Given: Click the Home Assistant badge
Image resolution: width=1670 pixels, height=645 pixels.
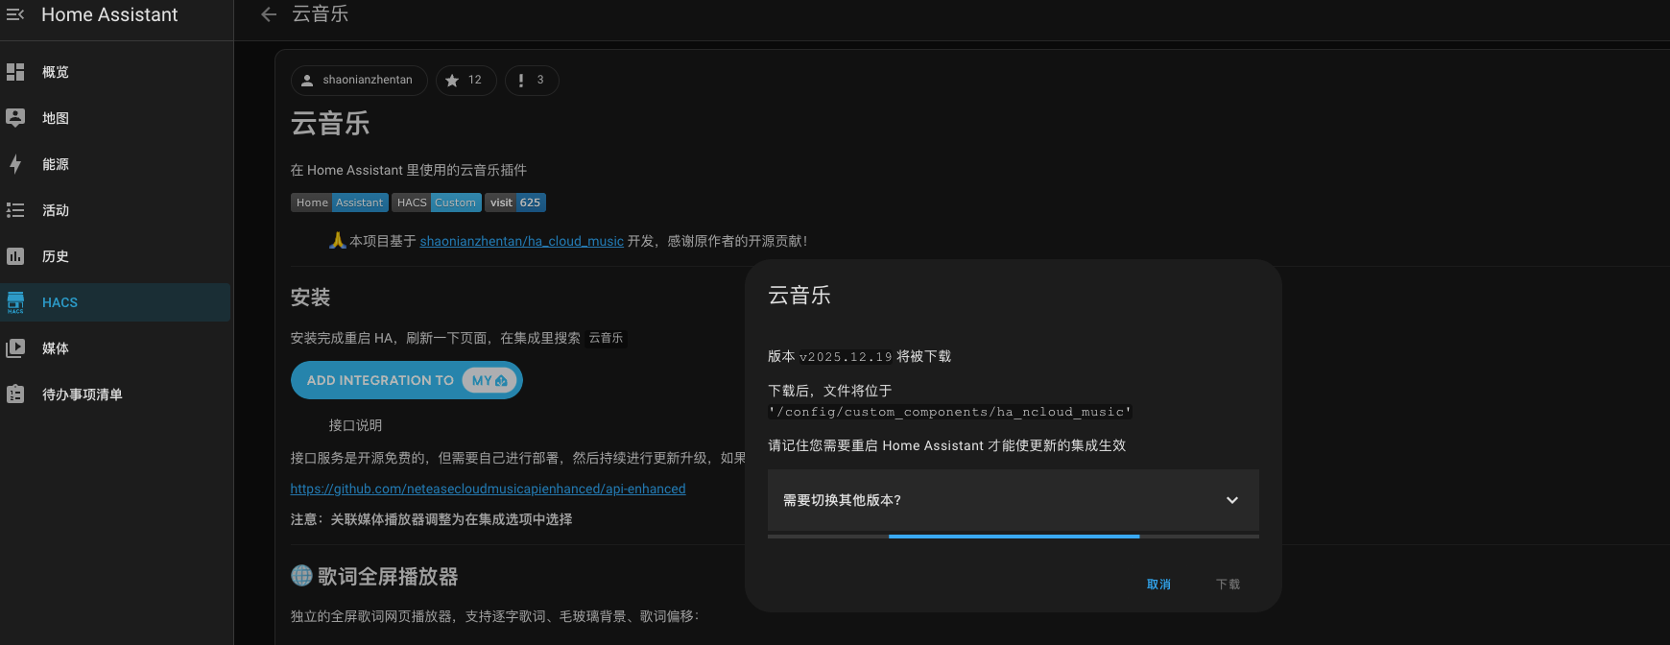Looking at the screenshot, I should pos(340,203).
